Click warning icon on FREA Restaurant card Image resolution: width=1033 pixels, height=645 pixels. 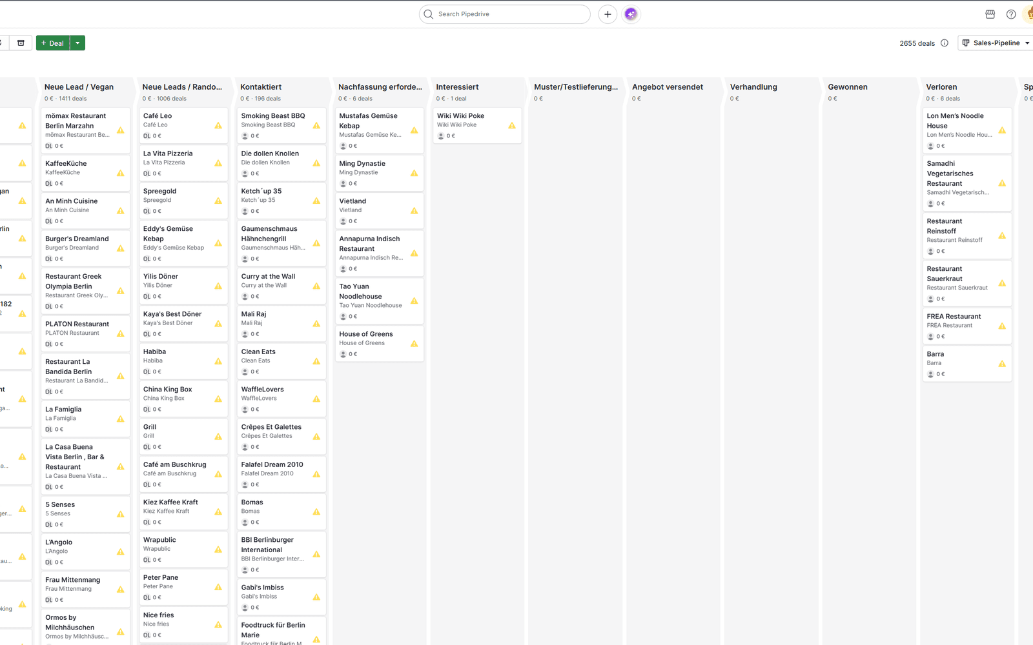tap(1002, 326)
